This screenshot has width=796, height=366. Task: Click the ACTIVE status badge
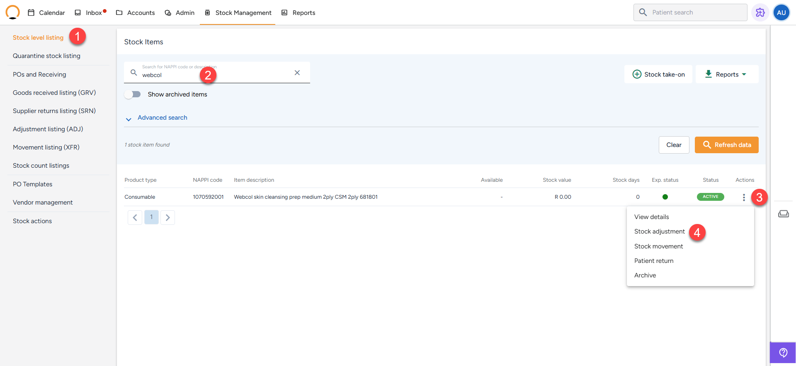coord(710,197)
